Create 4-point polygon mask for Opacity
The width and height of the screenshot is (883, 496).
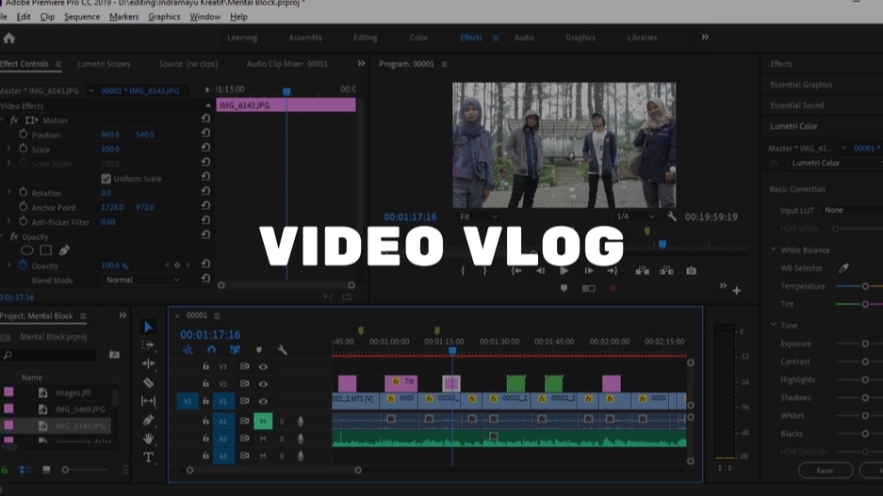tap(45, 250)
